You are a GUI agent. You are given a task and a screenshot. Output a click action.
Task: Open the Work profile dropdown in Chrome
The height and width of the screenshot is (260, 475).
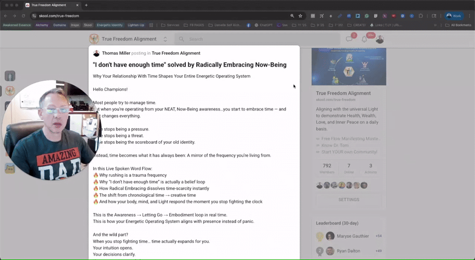pos(454,16)
